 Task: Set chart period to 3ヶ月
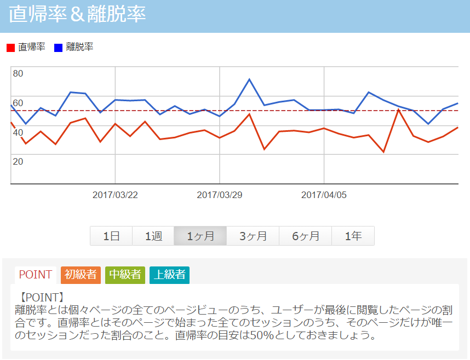click(x=253, y=236)
